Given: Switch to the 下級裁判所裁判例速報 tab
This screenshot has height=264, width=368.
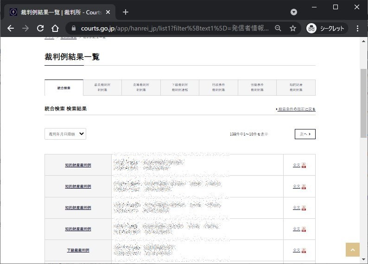Looking at the screenshot, I should point(180,87).
